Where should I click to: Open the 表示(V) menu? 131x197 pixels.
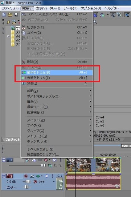(41, 8)
